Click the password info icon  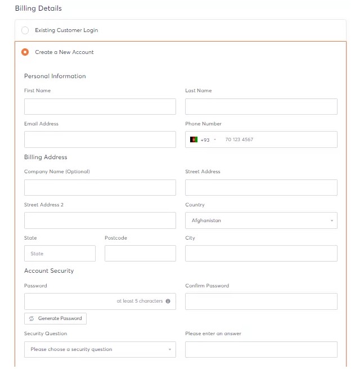coord(168,301)
